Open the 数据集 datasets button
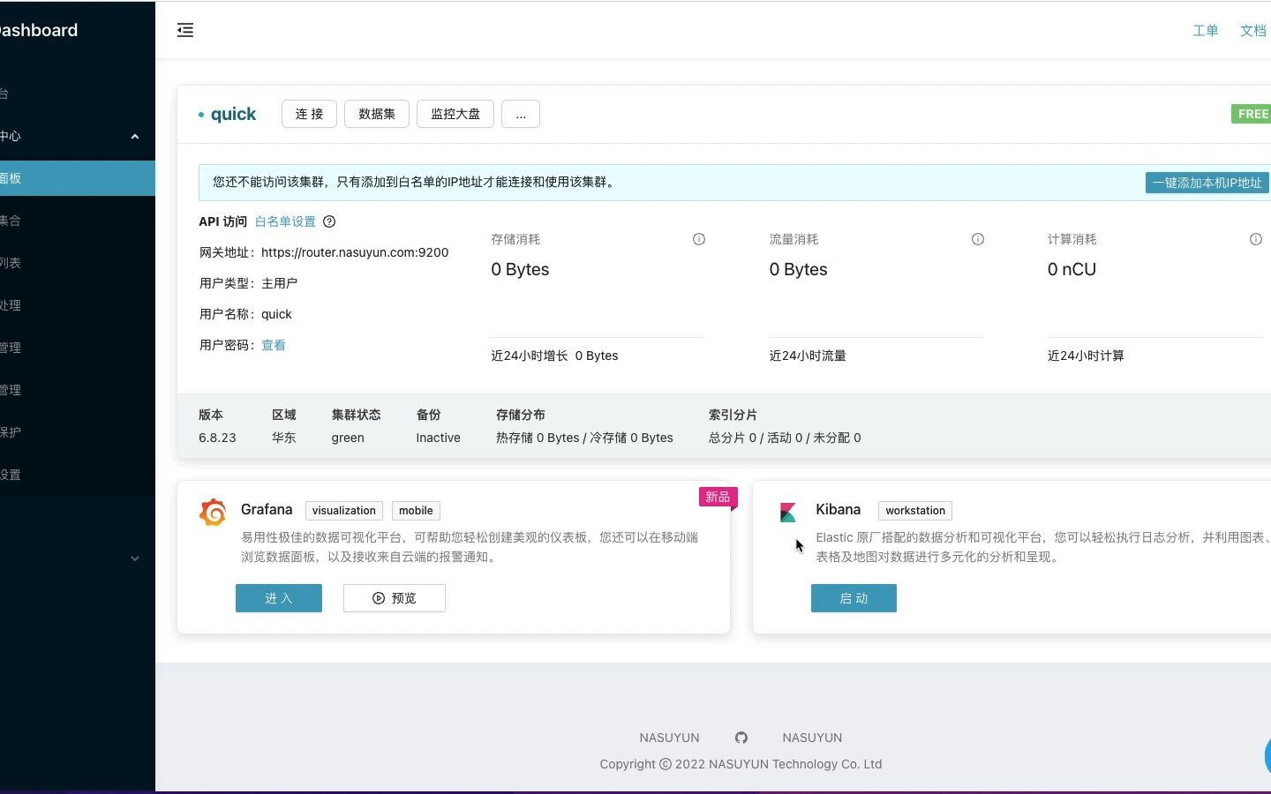Viewport: 1271px width, 794px height. (377, 114)
